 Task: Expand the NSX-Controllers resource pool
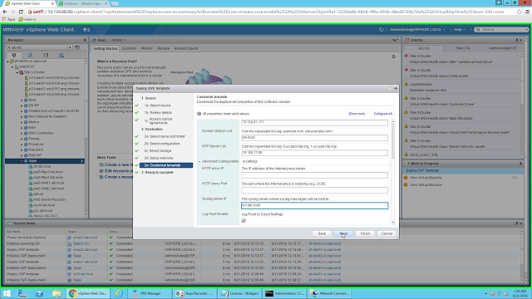pyautogui.click(x=22, y=133)
